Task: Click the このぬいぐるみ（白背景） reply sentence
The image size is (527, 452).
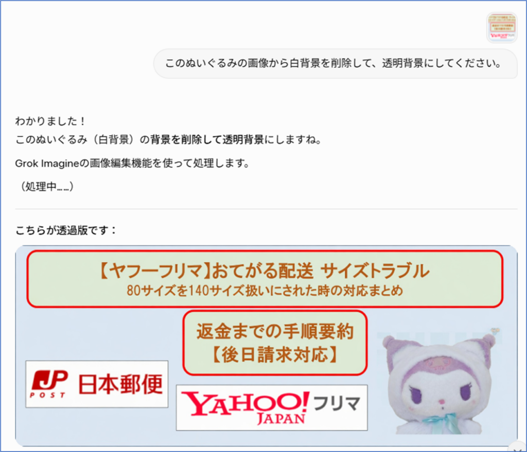Action: click(169, 139)
